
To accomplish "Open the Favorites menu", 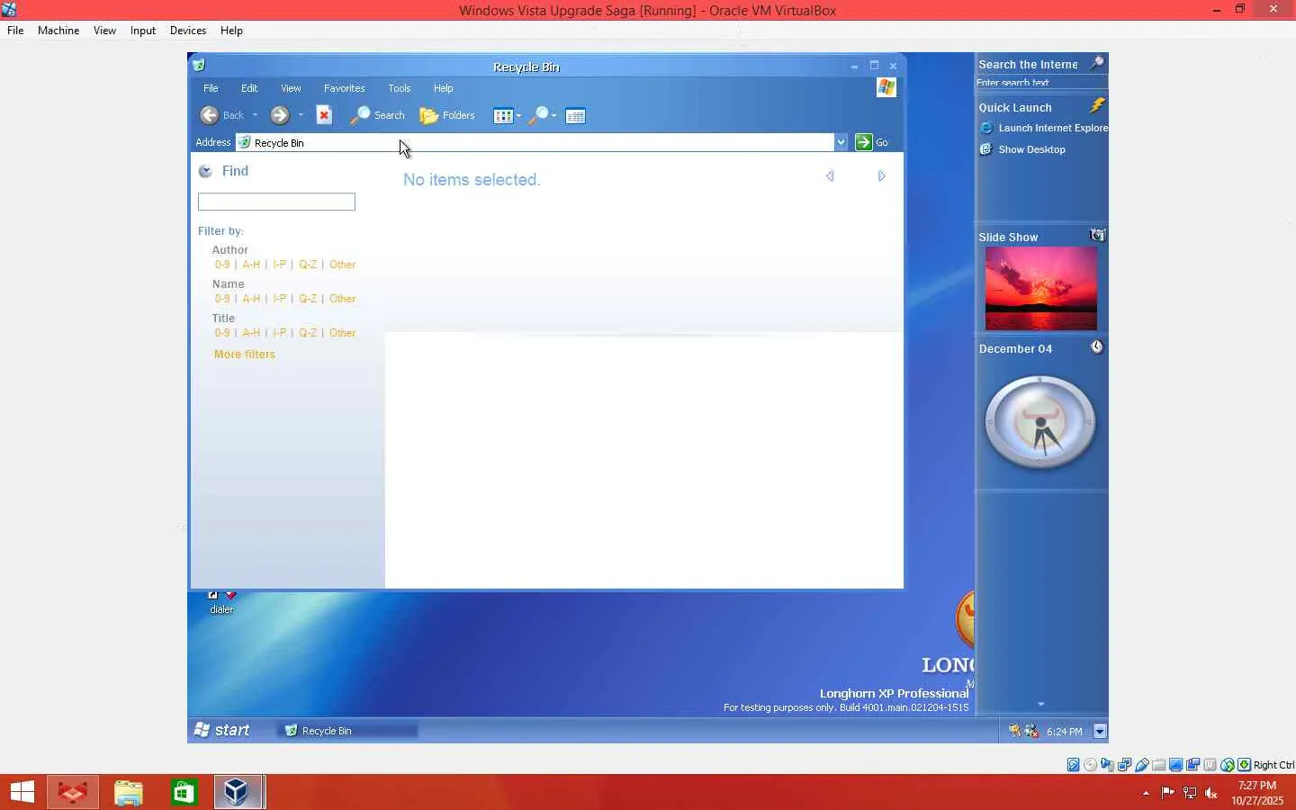I will pyautogui.click(x=345, y=88).
